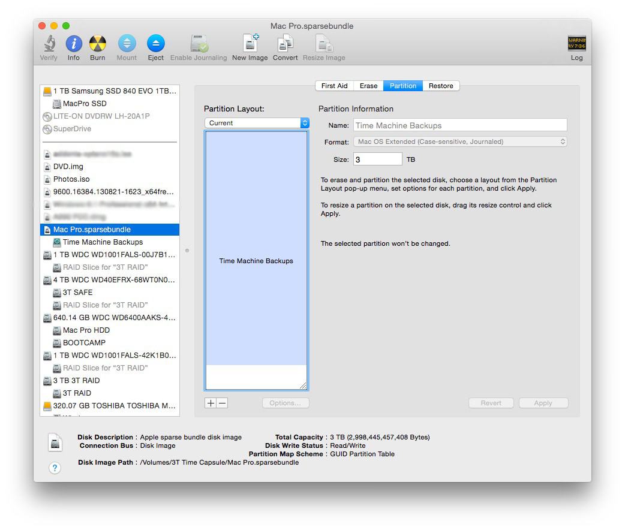The width and height of the screenshot is (625, 530).
Task: Select the 9600.16384.130821-1623_x64fre image
Action: point(110,192)
